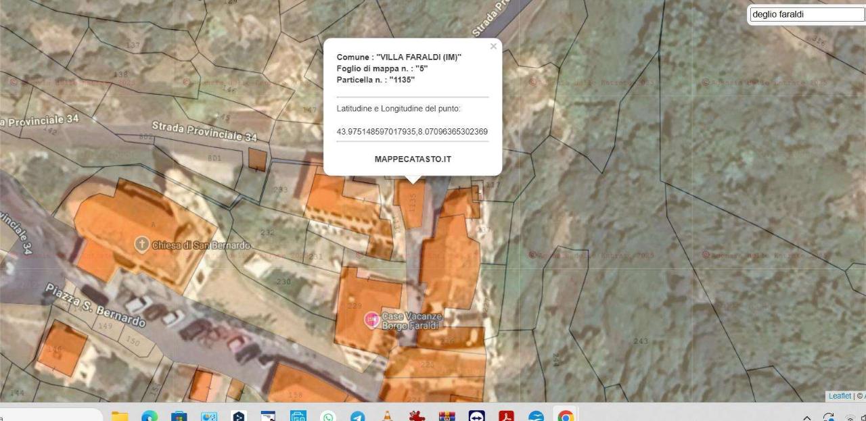Click the MAPPECATASTO.IT link in popup
Viewport: 866px width, 421px height.
pos(413,159)
